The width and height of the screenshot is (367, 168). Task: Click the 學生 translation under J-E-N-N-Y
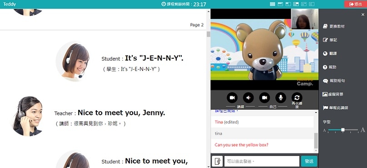[x=131, y=69]
